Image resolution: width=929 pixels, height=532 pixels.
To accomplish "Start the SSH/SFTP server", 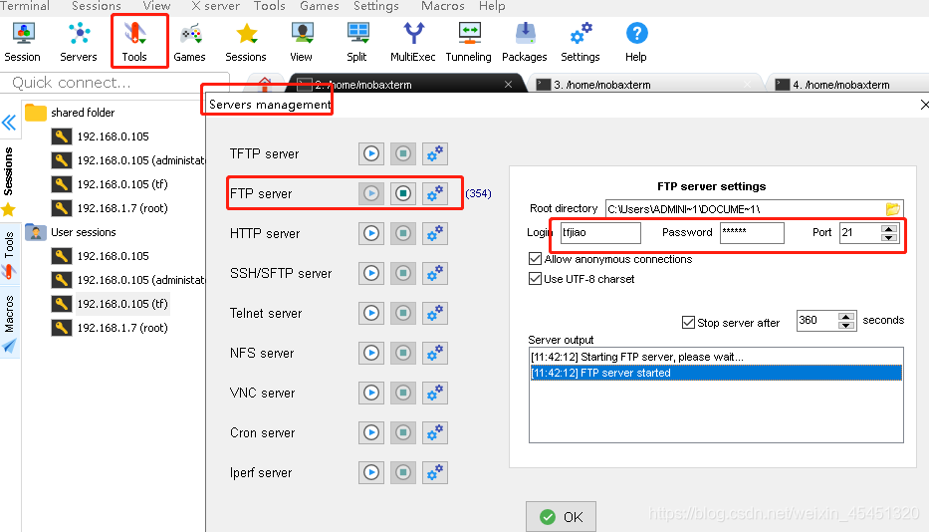I will (x=371, y=273).
